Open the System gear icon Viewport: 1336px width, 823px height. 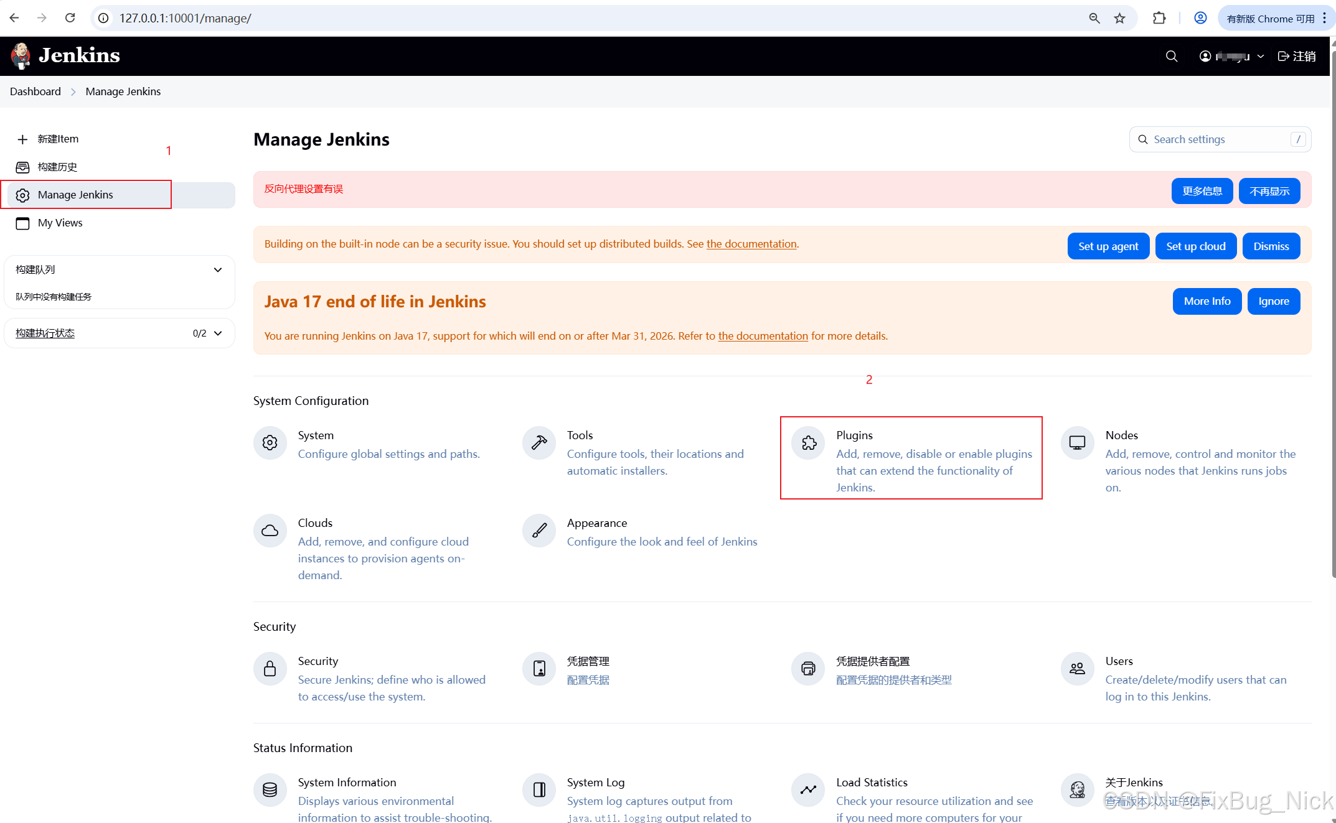(270, 443)
